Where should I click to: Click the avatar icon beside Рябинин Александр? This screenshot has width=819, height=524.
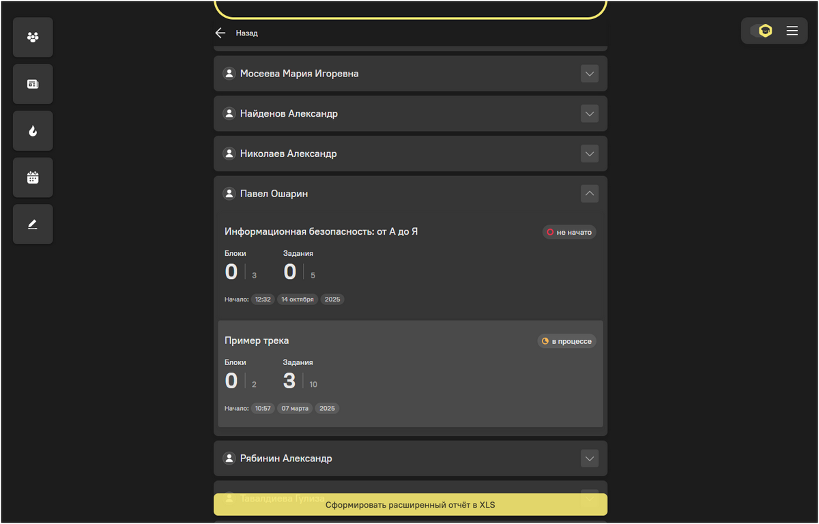tap(229, 458)
